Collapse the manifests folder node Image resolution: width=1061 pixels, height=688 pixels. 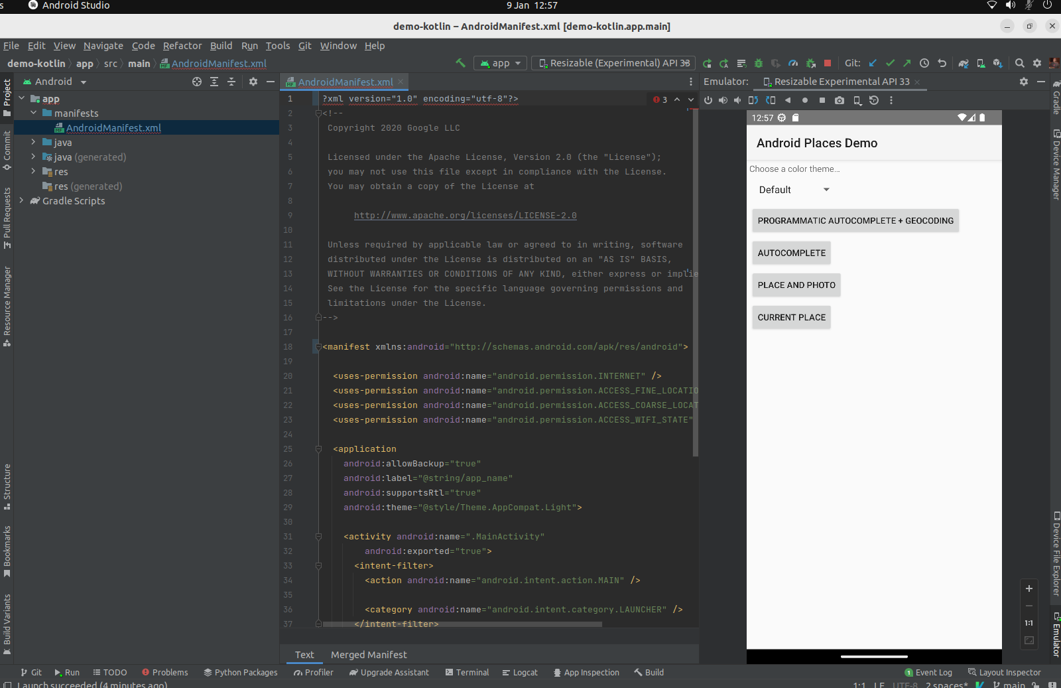point(33,113)
